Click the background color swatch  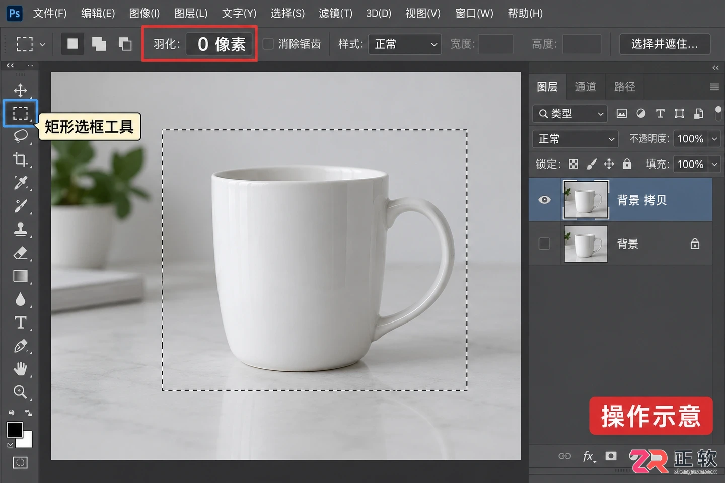[27, 441]
